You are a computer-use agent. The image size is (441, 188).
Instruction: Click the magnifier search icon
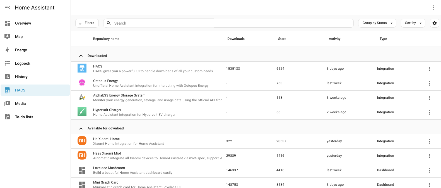pos(109,23)
